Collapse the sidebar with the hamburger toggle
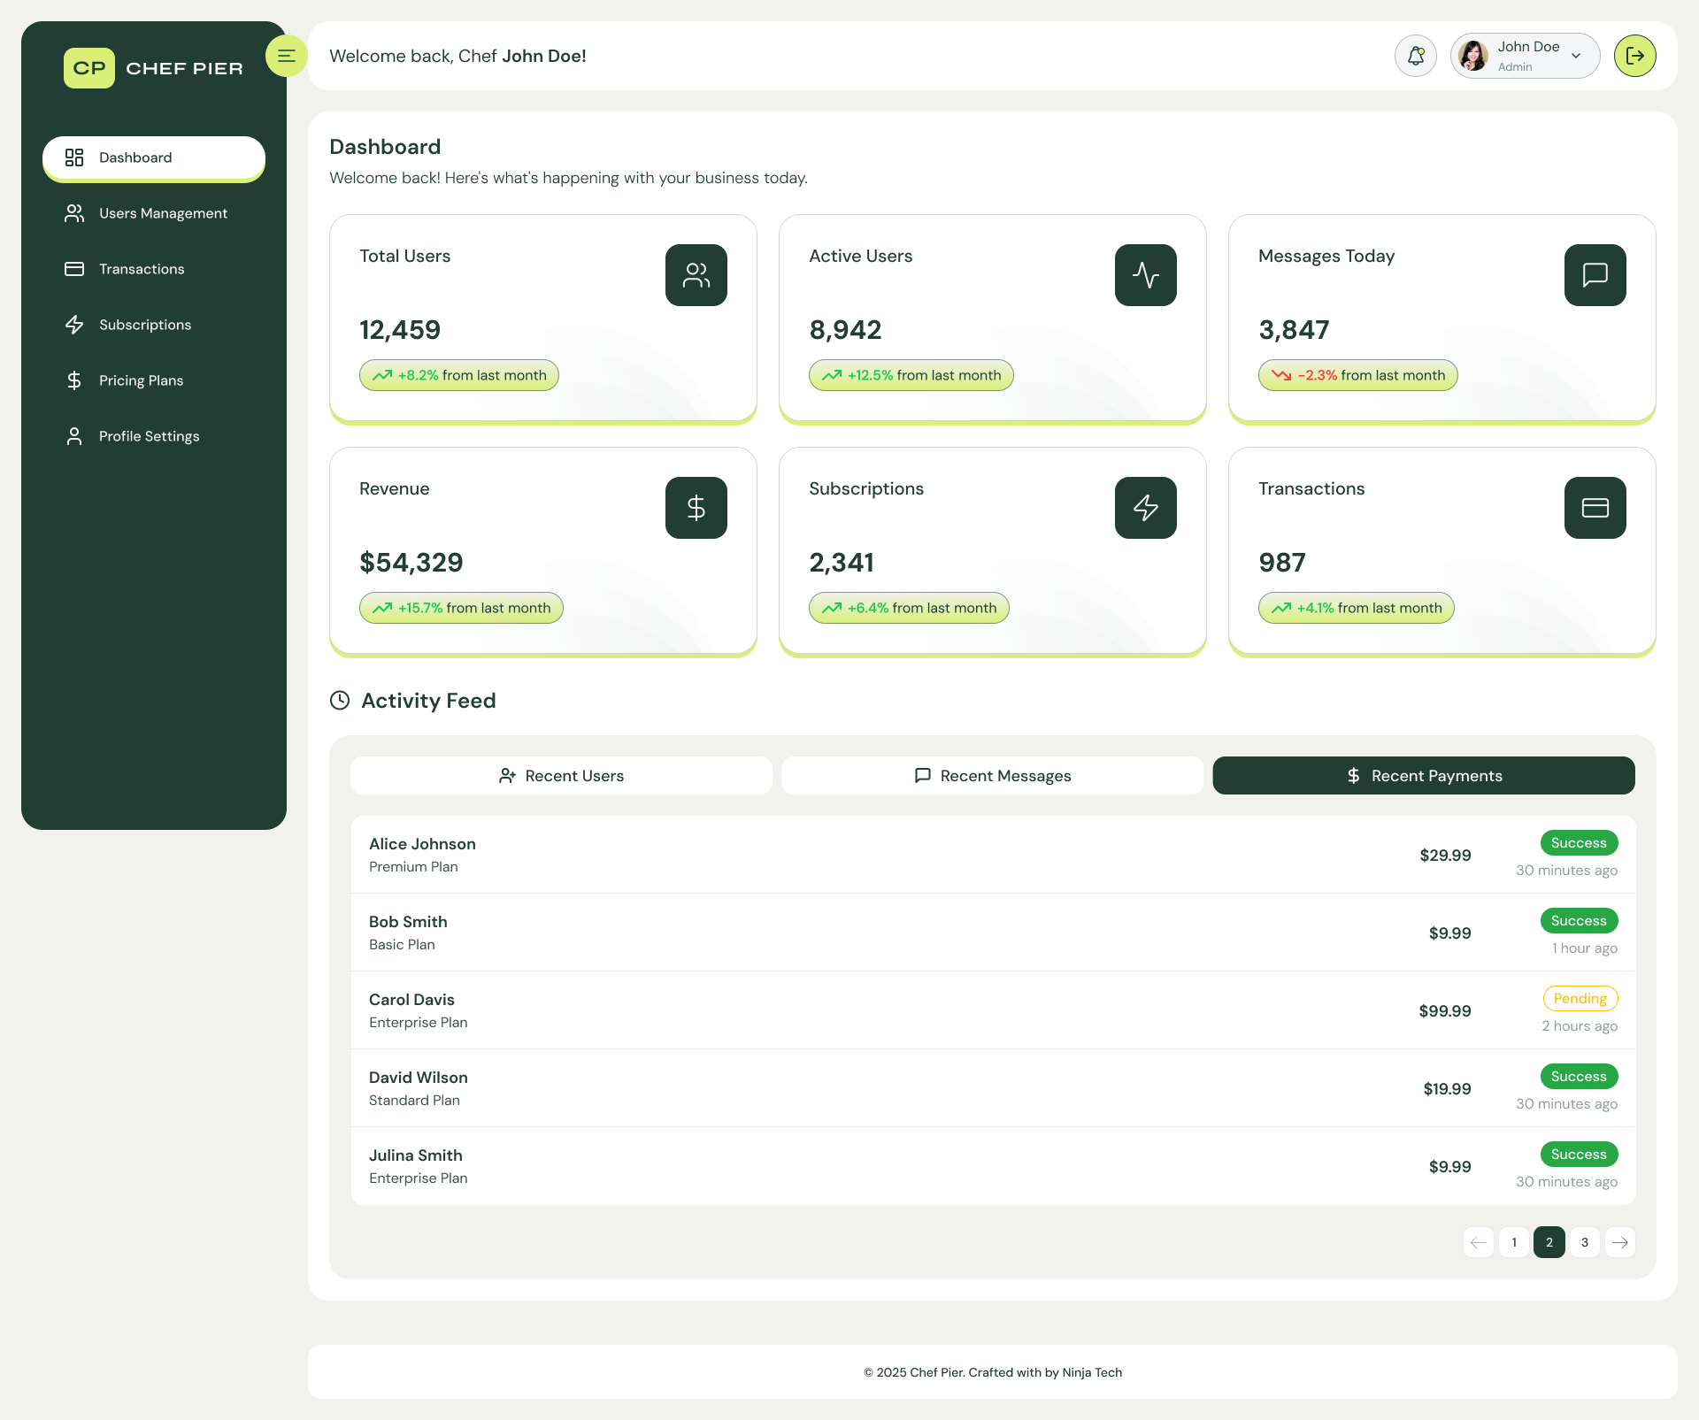 286,56
